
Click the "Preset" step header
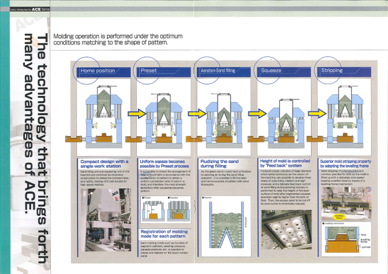(164, 73)
